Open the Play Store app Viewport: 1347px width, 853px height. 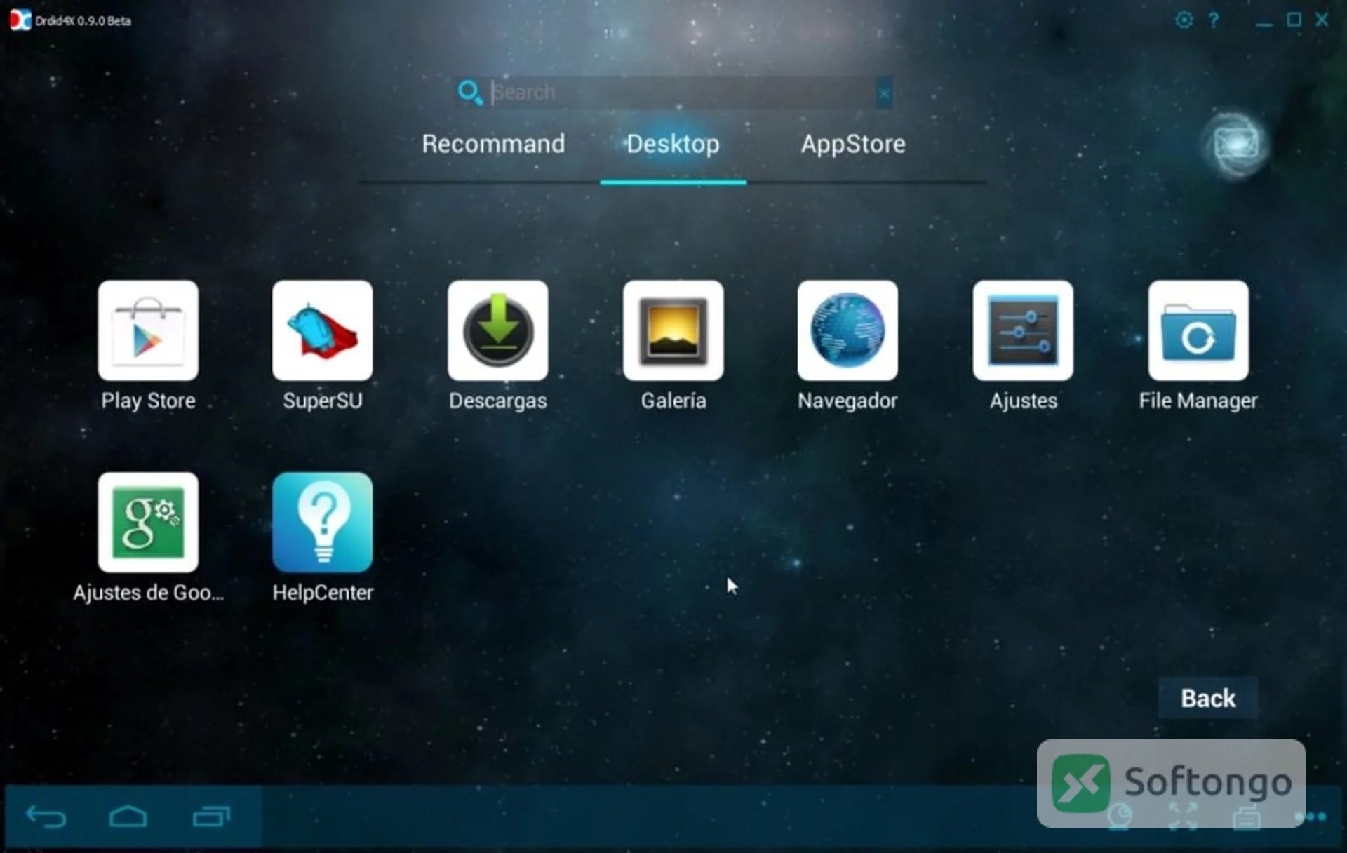pos(148,330)
